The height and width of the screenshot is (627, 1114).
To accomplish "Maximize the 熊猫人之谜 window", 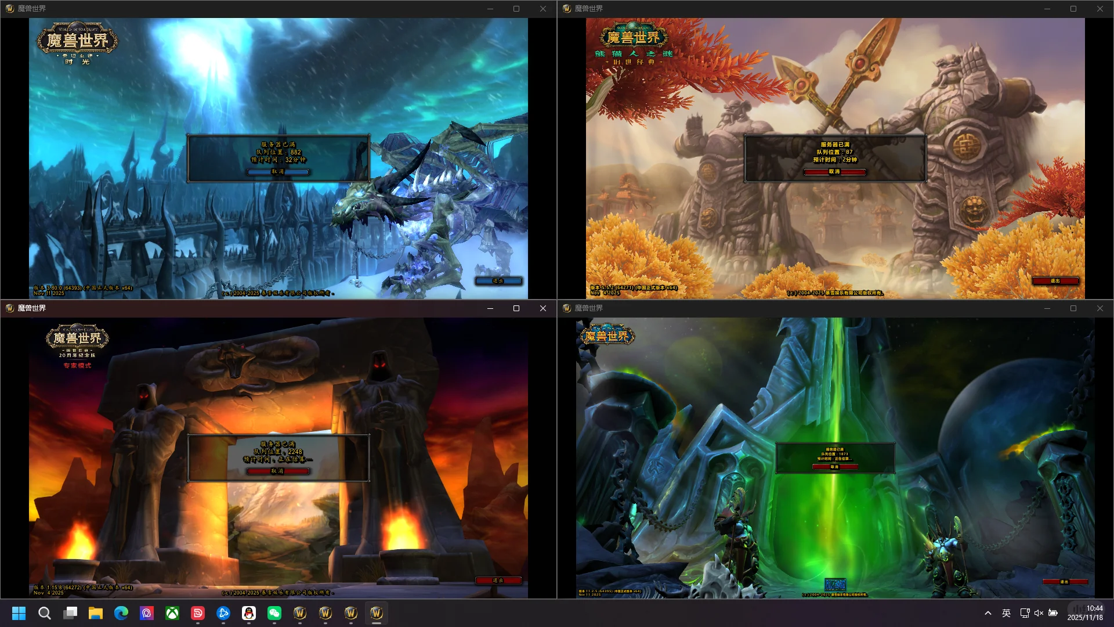I will pos(1073,9).
